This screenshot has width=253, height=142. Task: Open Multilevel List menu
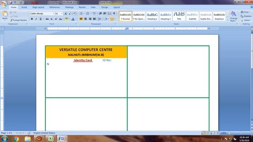tap(94, 13)
